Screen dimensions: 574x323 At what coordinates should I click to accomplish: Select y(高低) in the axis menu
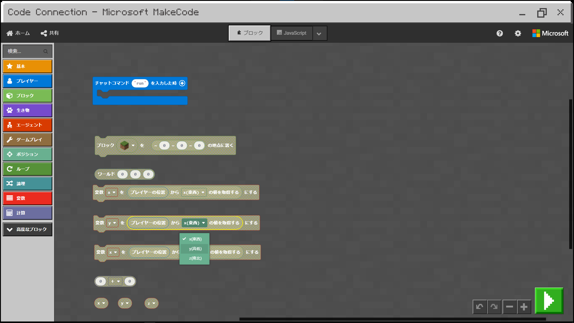click(194, 249)
